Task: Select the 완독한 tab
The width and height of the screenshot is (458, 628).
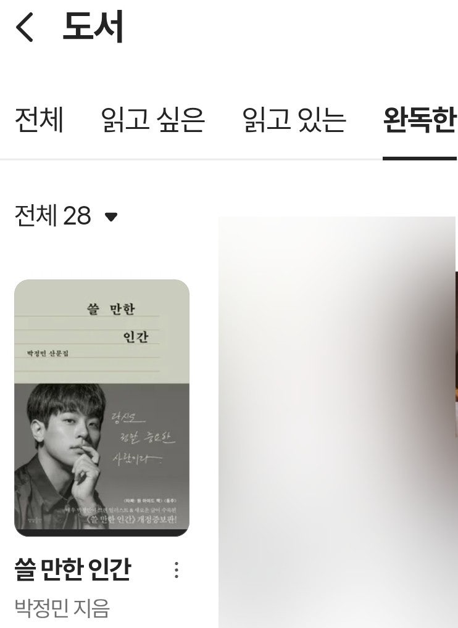Action: coord(420,119)
